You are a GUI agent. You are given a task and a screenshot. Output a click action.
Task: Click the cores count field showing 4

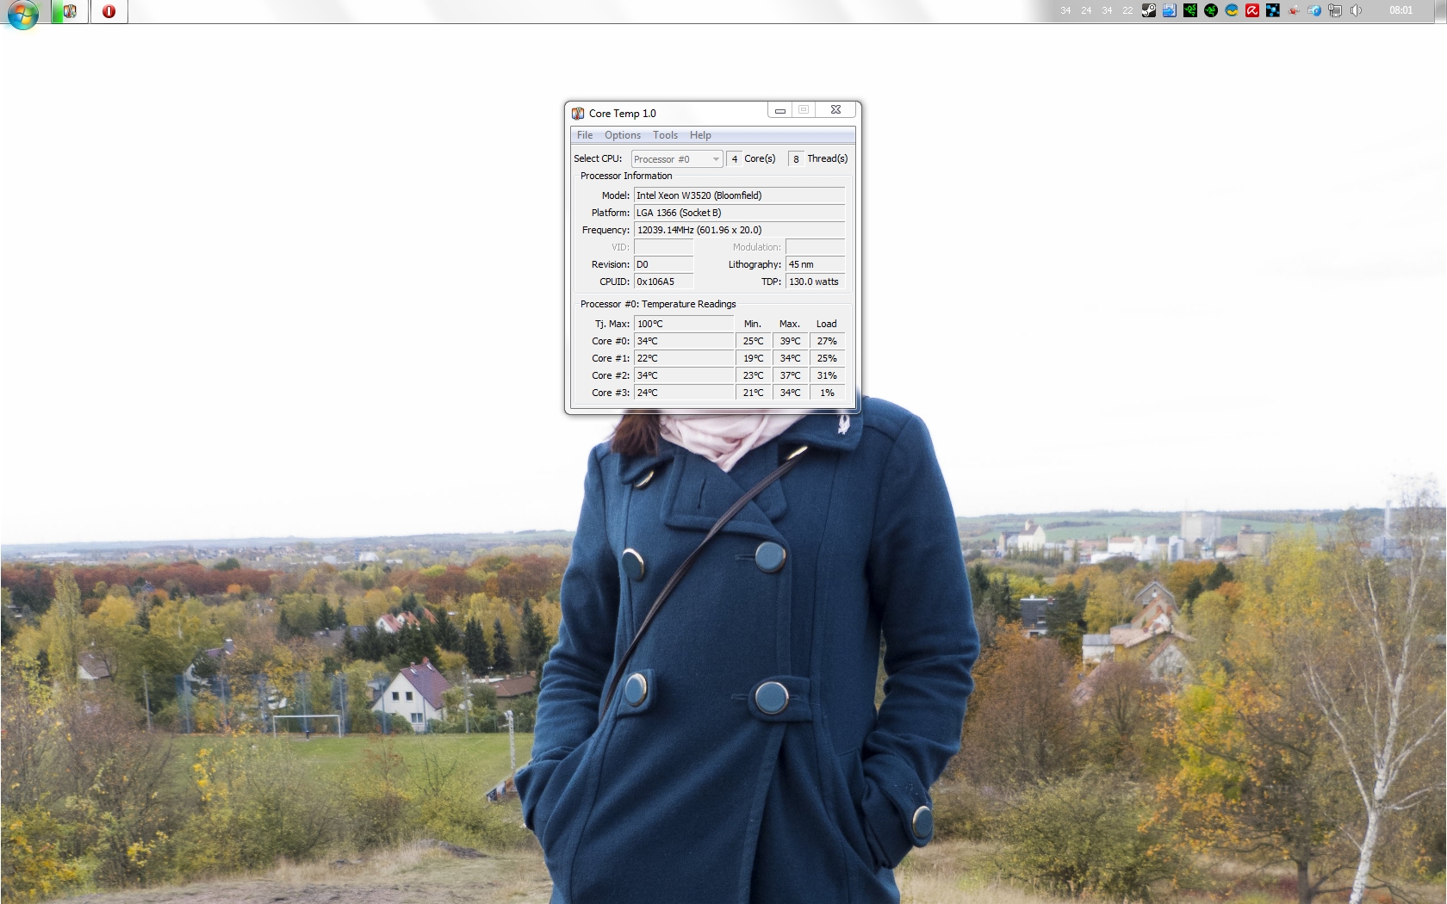(x=734, y=159)
